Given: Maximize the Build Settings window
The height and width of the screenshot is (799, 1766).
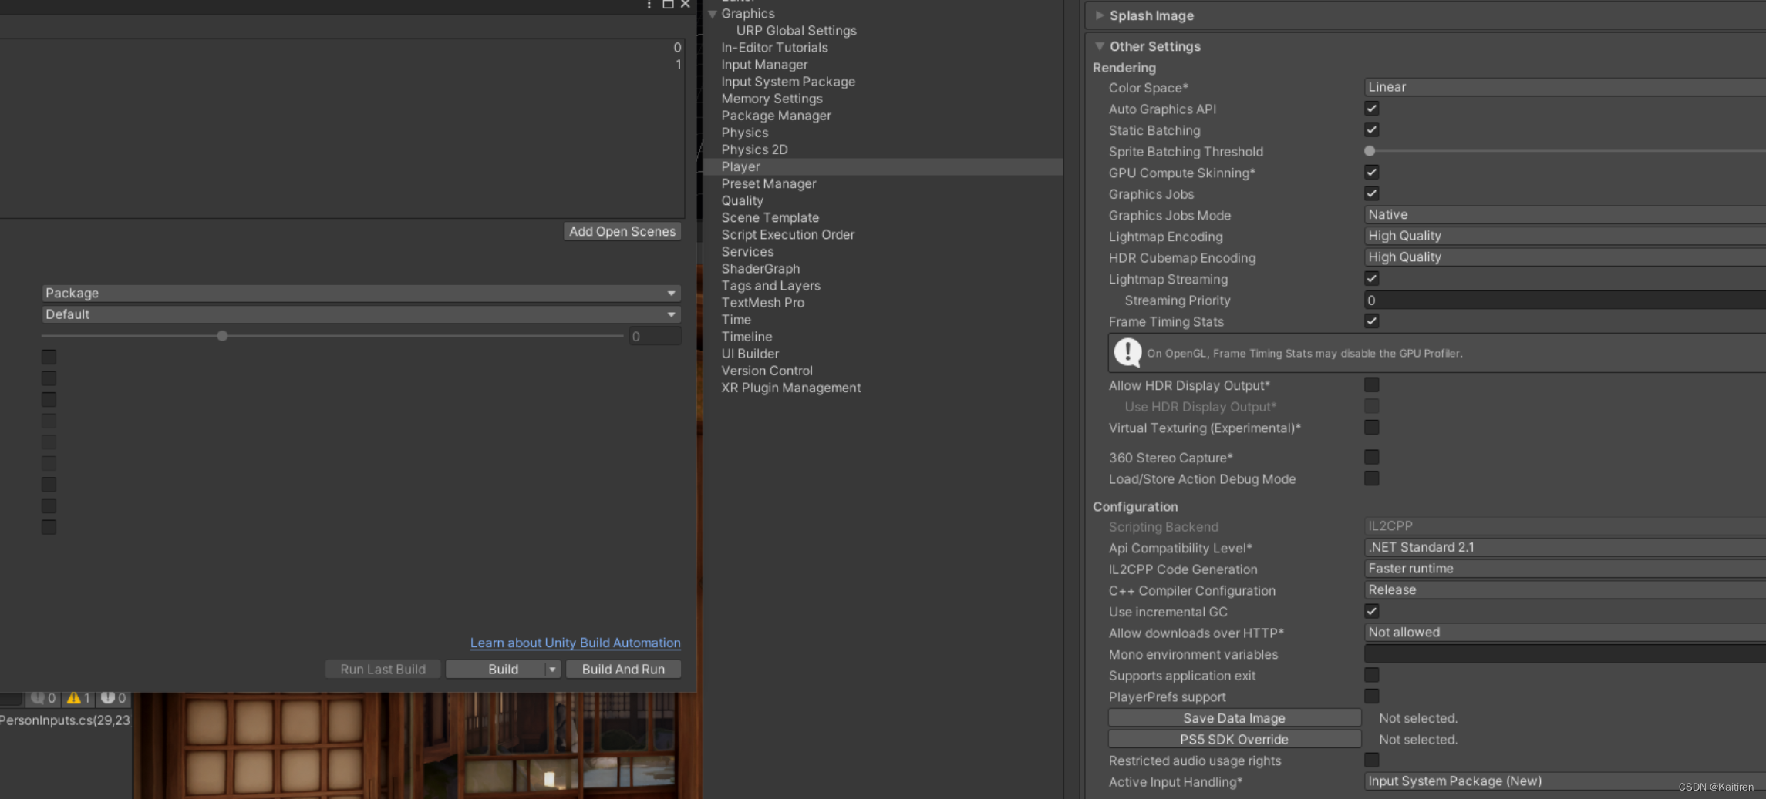Looking at the screenshot, I should tap(668, 5).
